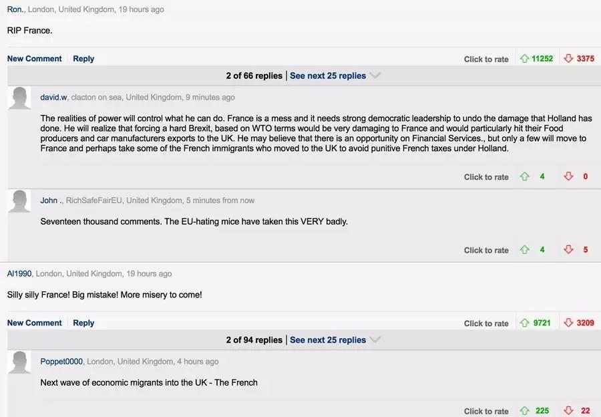Open Poppet0000's avatar thumbnail

click(20, 363)
